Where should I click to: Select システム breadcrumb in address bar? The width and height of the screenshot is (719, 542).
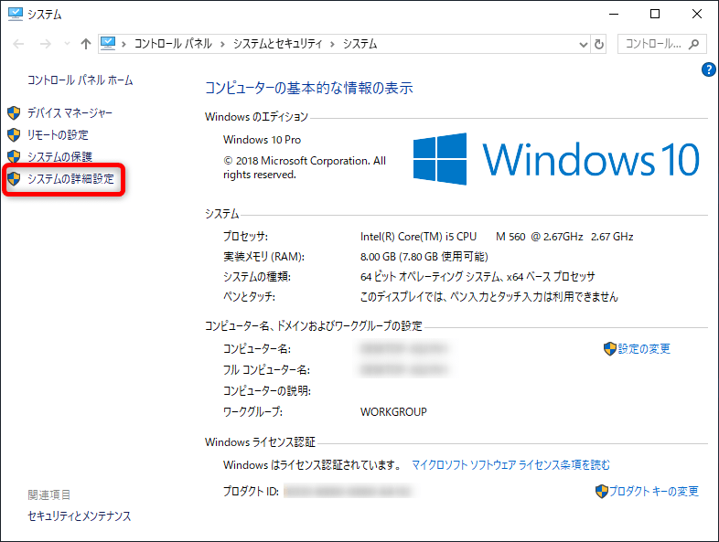point(360,44)
